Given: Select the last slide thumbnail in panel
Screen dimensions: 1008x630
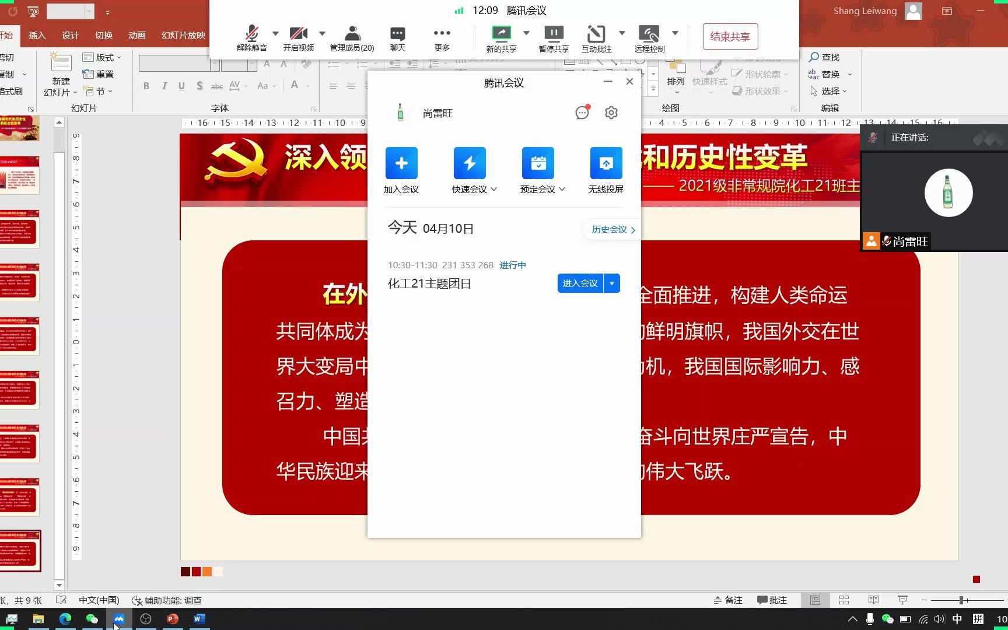Looking at the screenshot, I should tap(20, 551).
